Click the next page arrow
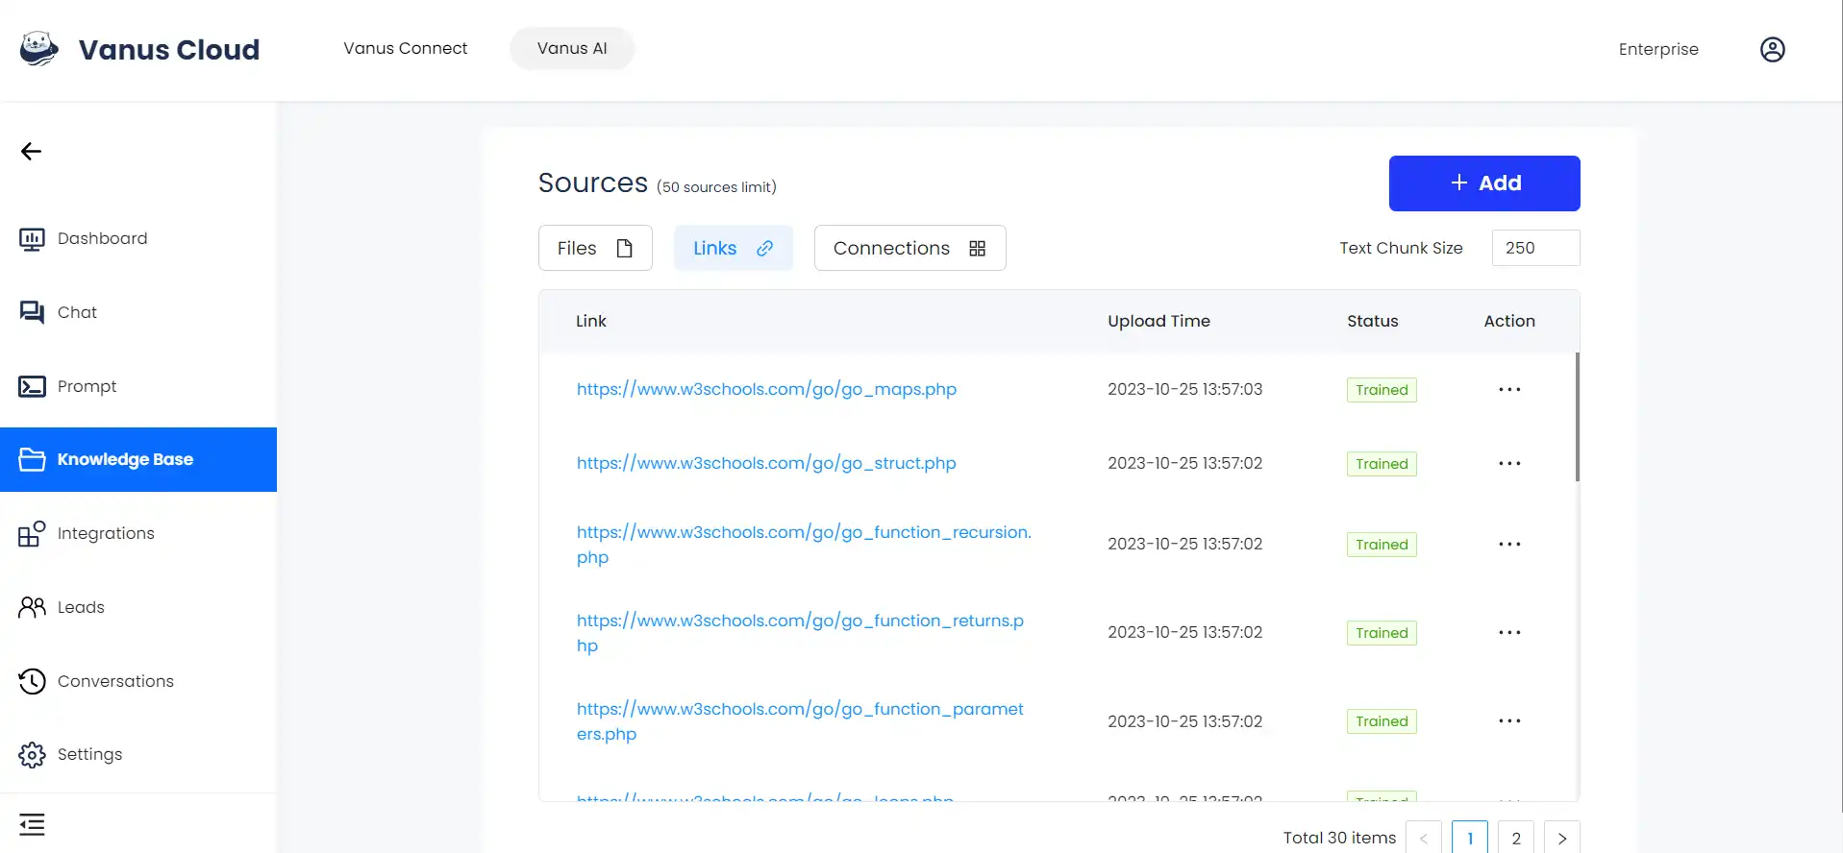 pyautogui.click(x=1562, y=838)
